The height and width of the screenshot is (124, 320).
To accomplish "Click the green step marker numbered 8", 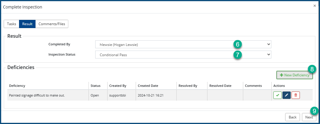I will click(312, 69).
